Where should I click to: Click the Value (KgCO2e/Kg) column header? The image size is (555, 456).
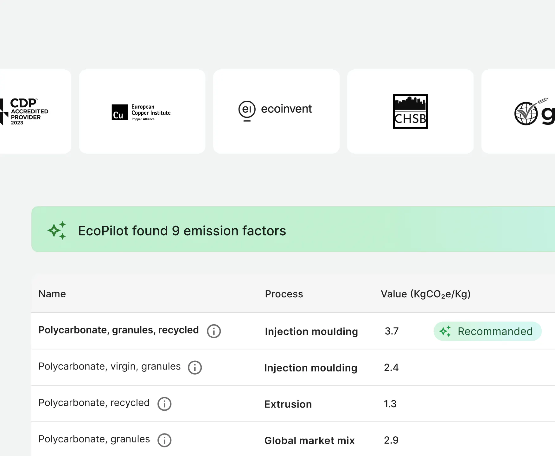pos(425,294)
